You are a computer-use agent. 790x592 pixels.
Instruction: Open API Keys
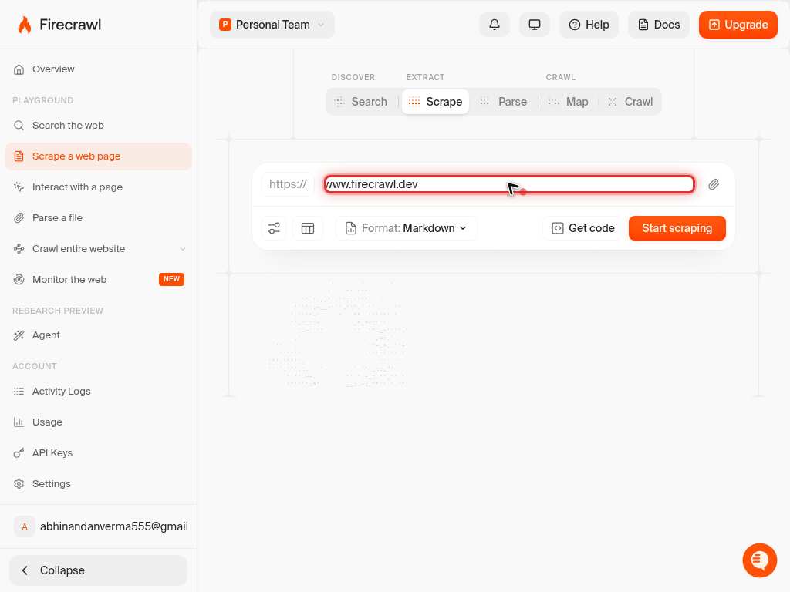(98, 452)
